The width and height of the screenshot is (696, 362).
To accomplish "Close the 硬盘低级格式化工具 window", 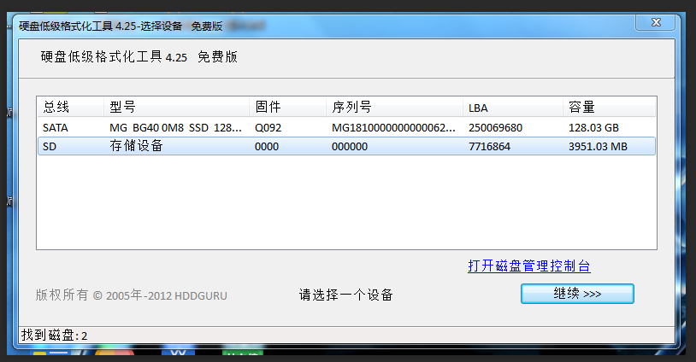I will pyautogui.click(x=656, y=22).
